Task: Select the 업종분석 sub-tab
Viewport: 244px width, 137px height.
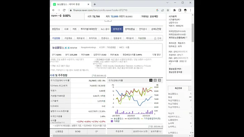Action: (117, 38)
